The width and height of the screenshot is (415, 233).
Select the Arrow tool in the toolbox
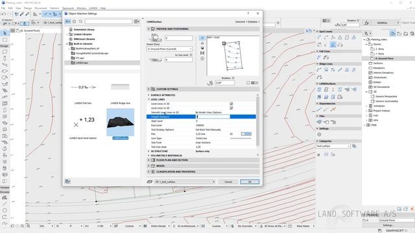coord(5,33)
